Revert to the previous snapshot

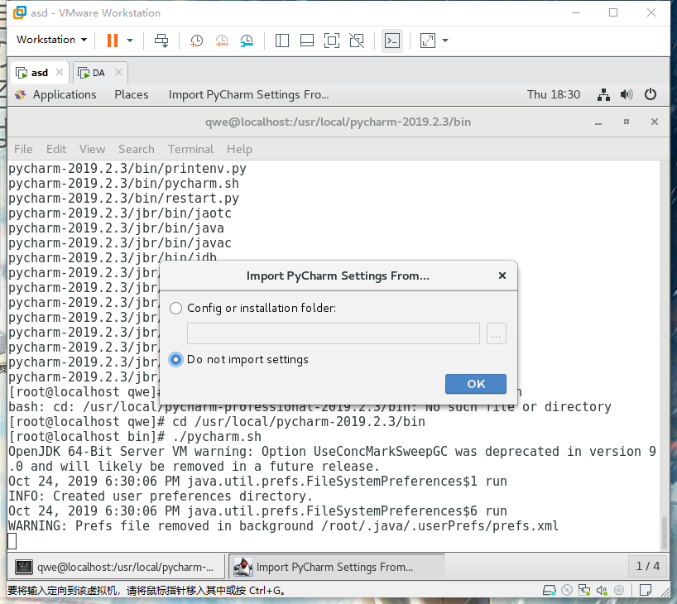(222, 41)
